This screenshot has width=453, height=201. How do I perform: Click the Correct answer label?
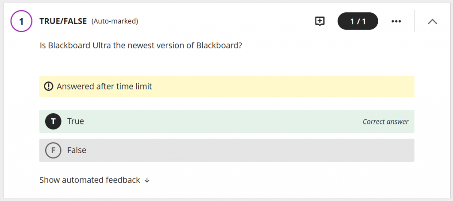click(x=385, y=122)
